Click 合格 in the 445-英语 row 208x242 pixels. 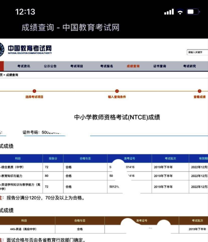(80, 229)
